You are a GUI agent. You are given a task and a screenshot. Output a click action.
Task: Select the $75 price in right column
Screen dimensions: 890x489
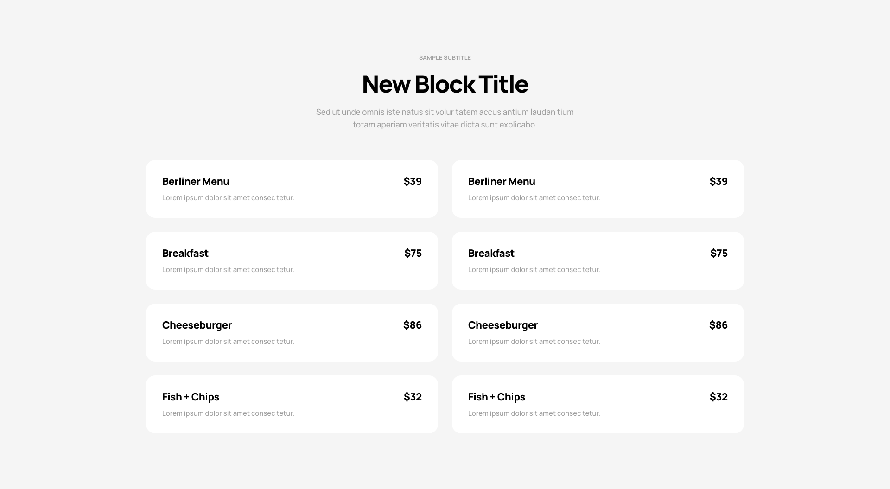[719, 253]
